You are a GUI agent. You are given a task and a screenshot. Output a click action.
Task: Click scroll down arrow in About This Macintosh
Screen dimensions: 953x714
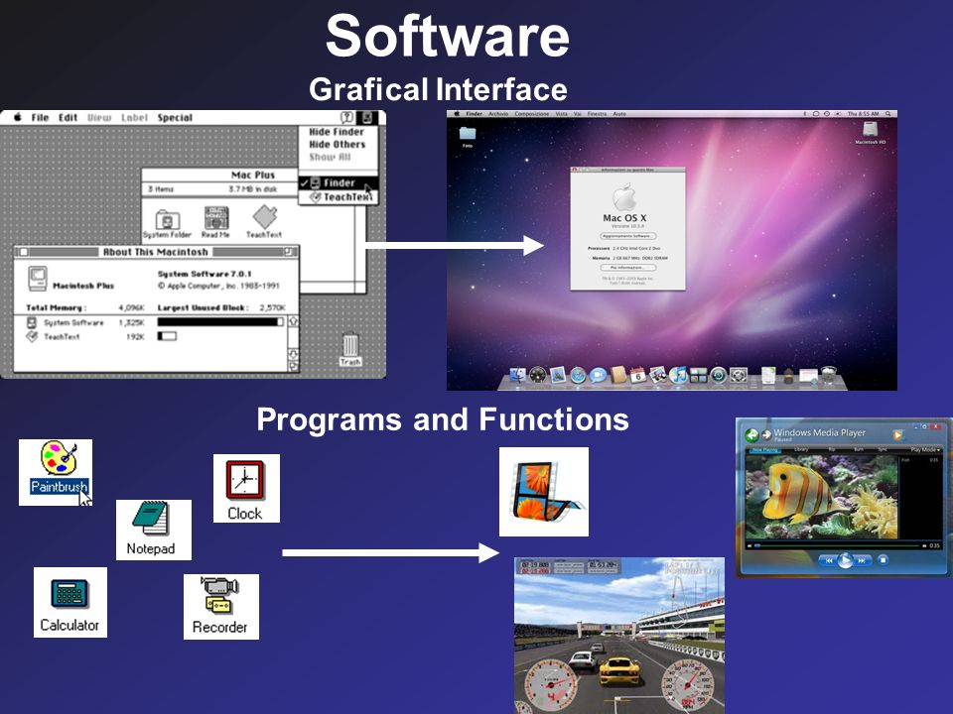click(293, 354)
